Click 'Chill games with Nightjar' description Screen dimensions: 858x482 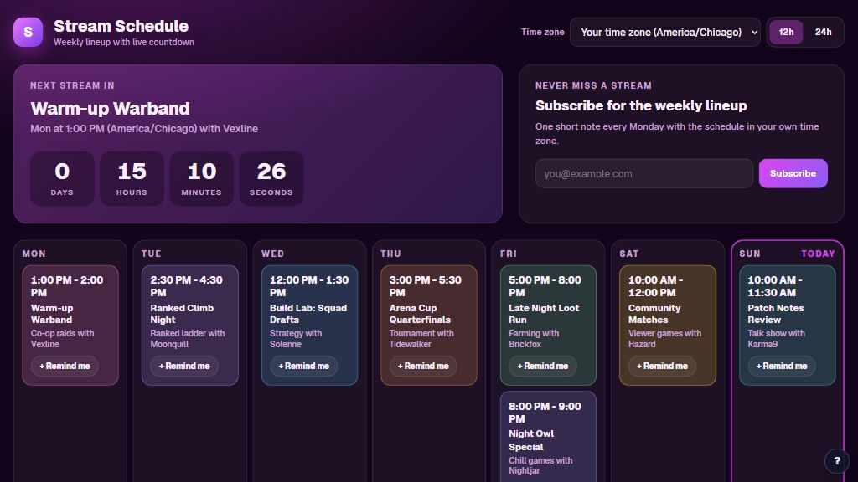[540, 465]
